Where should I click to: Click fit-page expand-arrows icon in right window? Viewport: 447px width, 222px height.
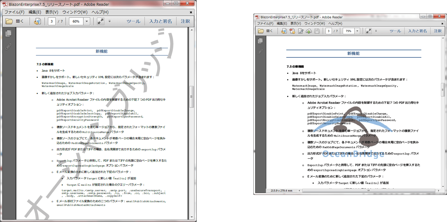coord(369,31)
